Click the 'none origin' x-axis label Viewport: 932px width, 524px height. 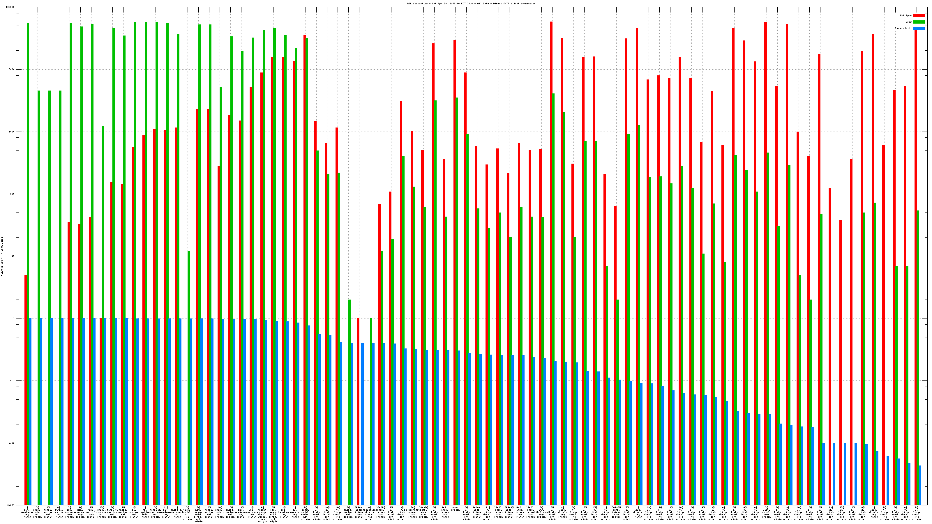click(456, 509)
